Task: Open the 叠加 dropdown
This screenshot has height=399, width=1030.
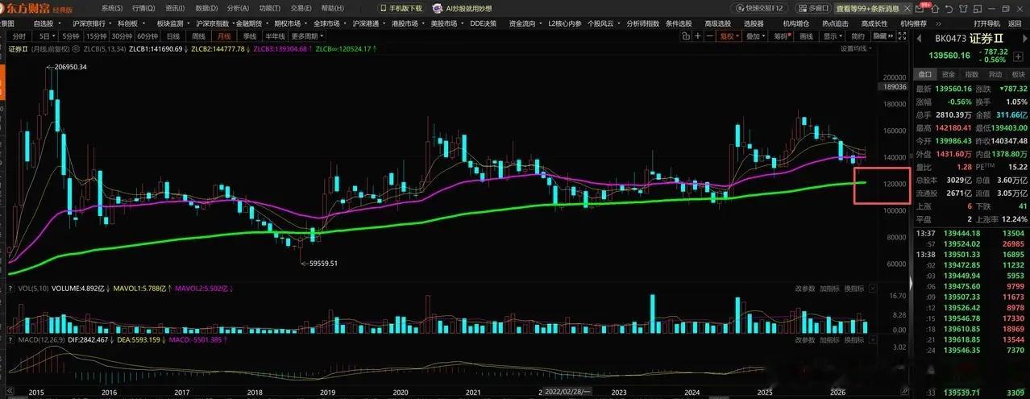Action: (x=756, y=36)
